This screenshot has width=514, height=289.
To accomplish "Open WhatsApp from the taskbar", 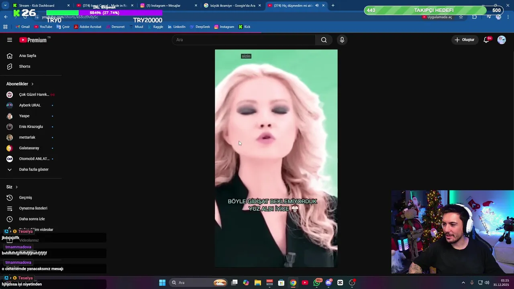I will tap(317, 283).
